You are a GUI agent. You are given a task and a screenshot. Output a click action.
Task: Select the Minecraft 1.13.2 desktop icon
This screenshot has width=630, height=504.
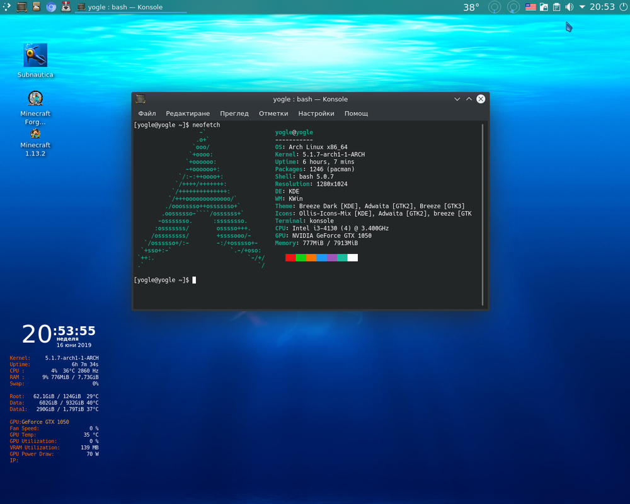pyautogui.click(x=35, y=142)
